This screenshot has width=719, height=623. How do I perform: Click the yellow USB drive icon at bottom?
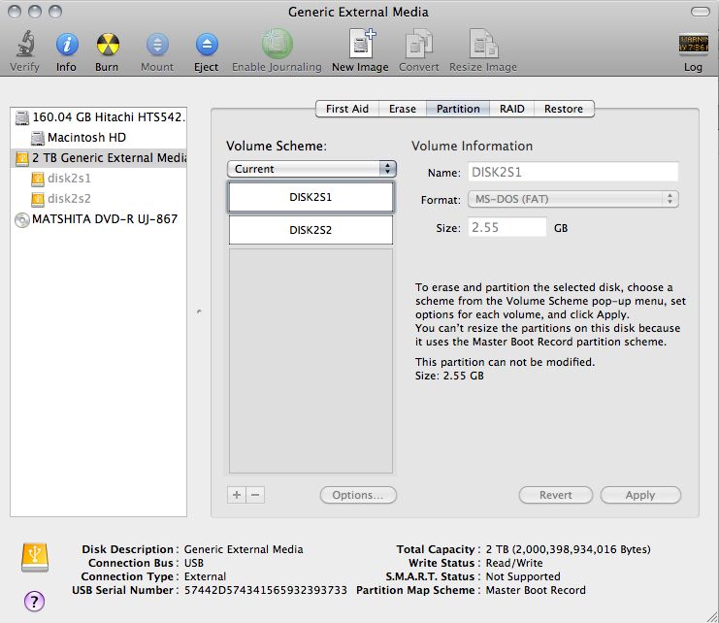point(35,557)
